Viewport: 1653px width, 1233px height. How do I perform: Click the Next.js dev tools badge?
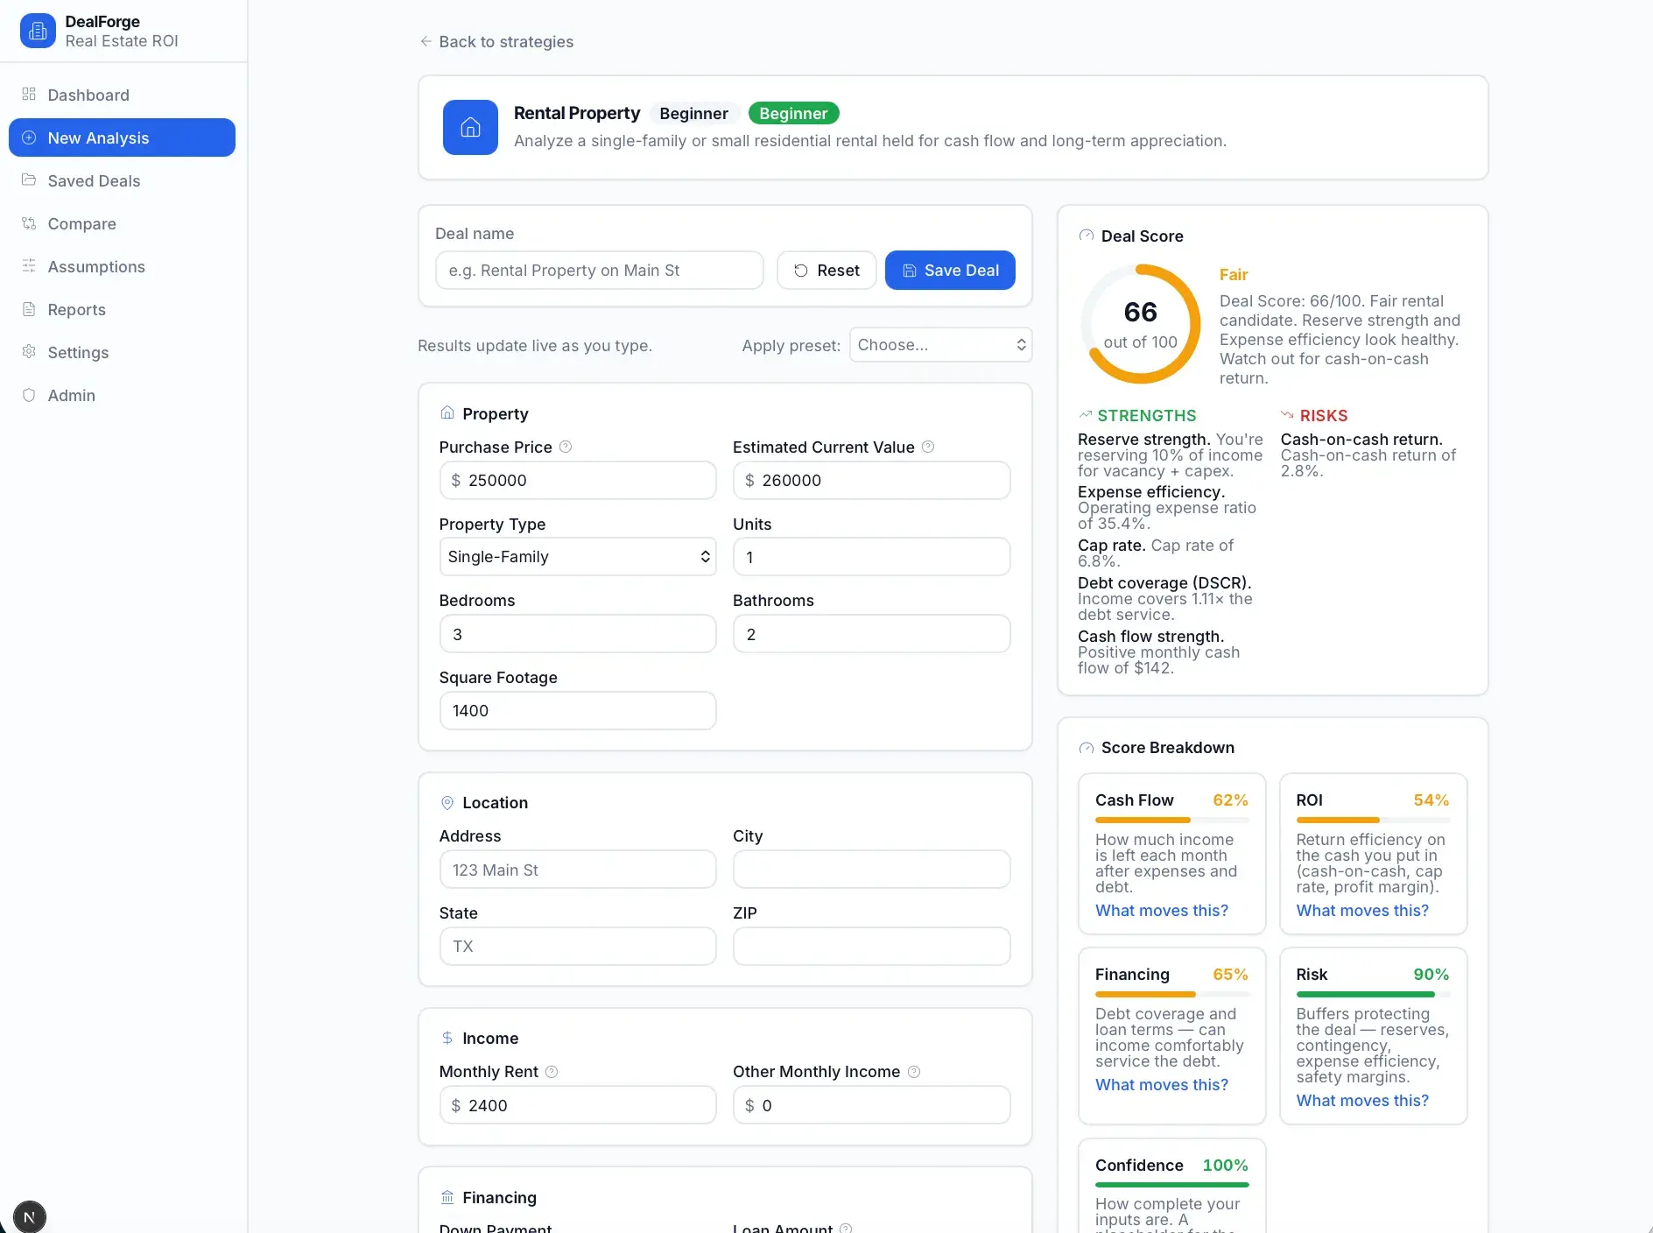[29, 1217]
